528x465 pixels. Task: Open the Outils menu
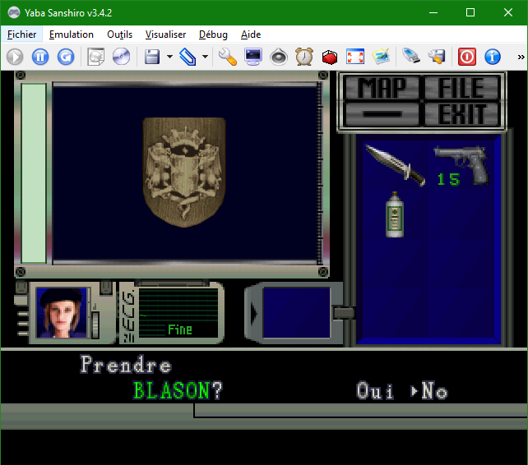click(119, 35)
